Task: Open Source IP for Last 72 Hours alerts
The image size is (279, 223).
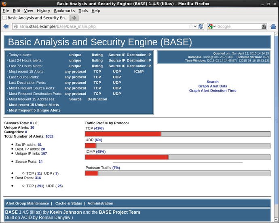Action: click(117, 66)
